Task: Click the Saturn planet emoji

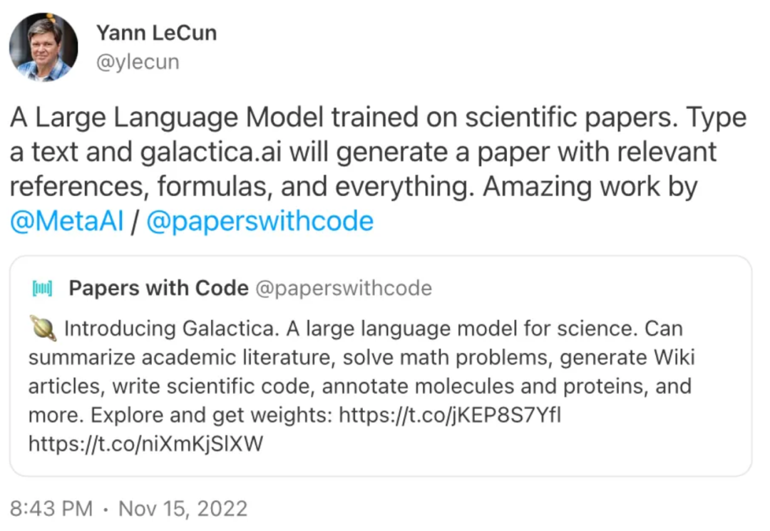Action: [43, 329]
